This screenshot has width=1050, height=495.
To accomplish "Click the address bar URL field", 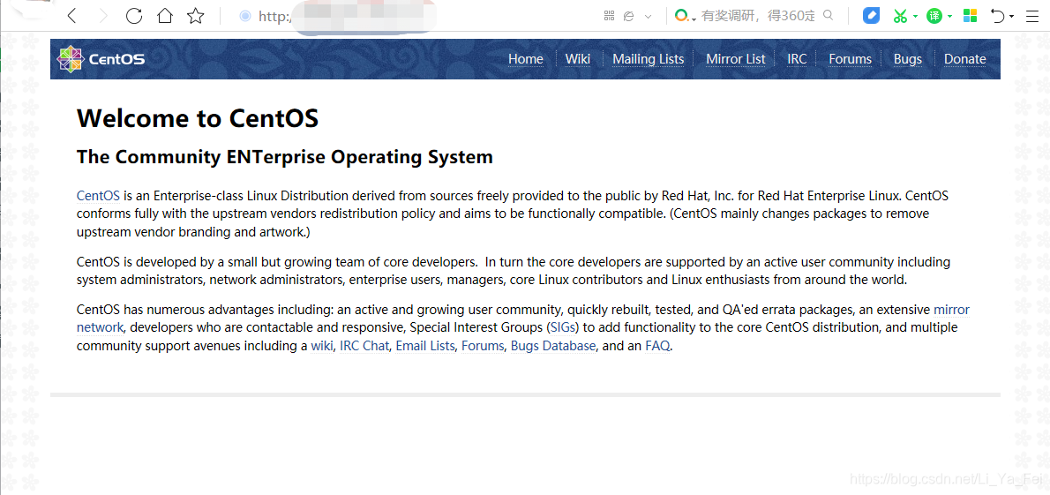I will [x=416, y=16].
